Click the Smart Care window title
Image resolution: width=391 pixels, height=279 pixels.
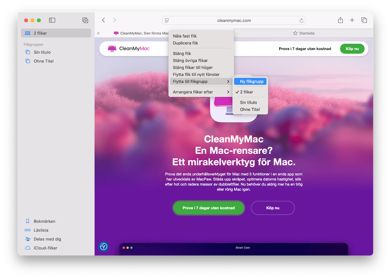tap(242, 248)
